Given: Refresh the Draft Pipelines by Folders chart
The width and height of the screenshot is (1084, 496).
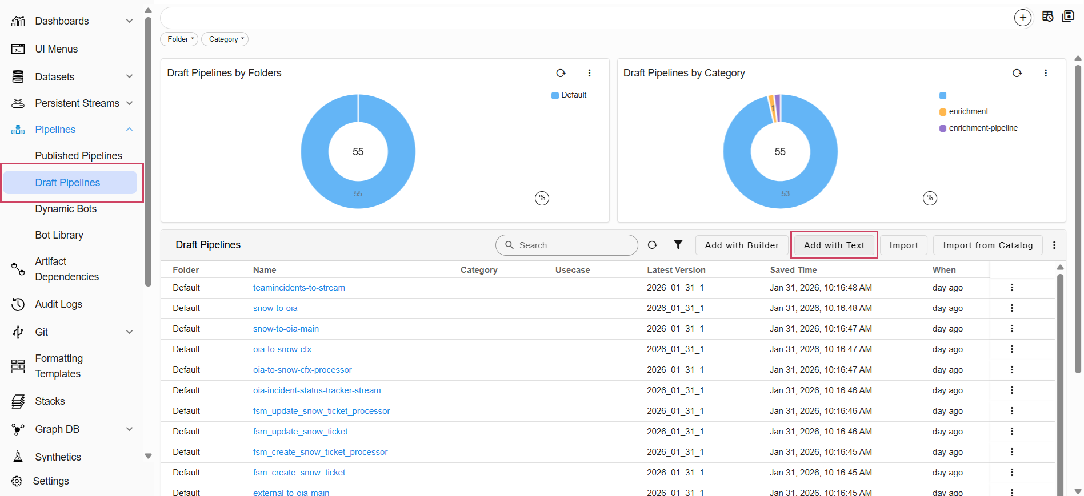Looking at the screenshot, I should pos(561,73).
